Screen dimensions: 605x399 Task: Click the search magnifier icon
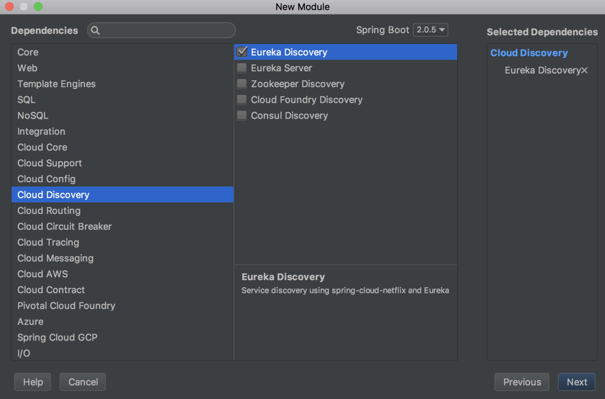pos(96,30)
